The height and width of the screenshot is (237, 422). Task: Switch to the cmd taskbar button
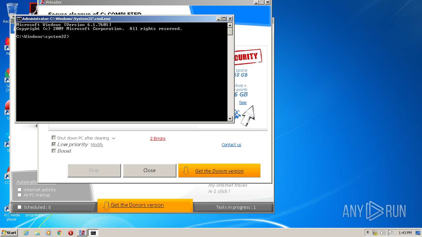tap(93, 233)
